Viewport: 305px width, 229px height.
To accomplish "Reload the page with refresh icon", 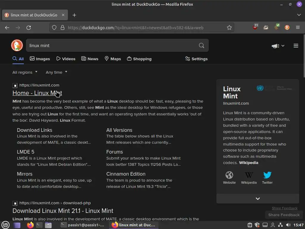I will [x=29, y=28].
